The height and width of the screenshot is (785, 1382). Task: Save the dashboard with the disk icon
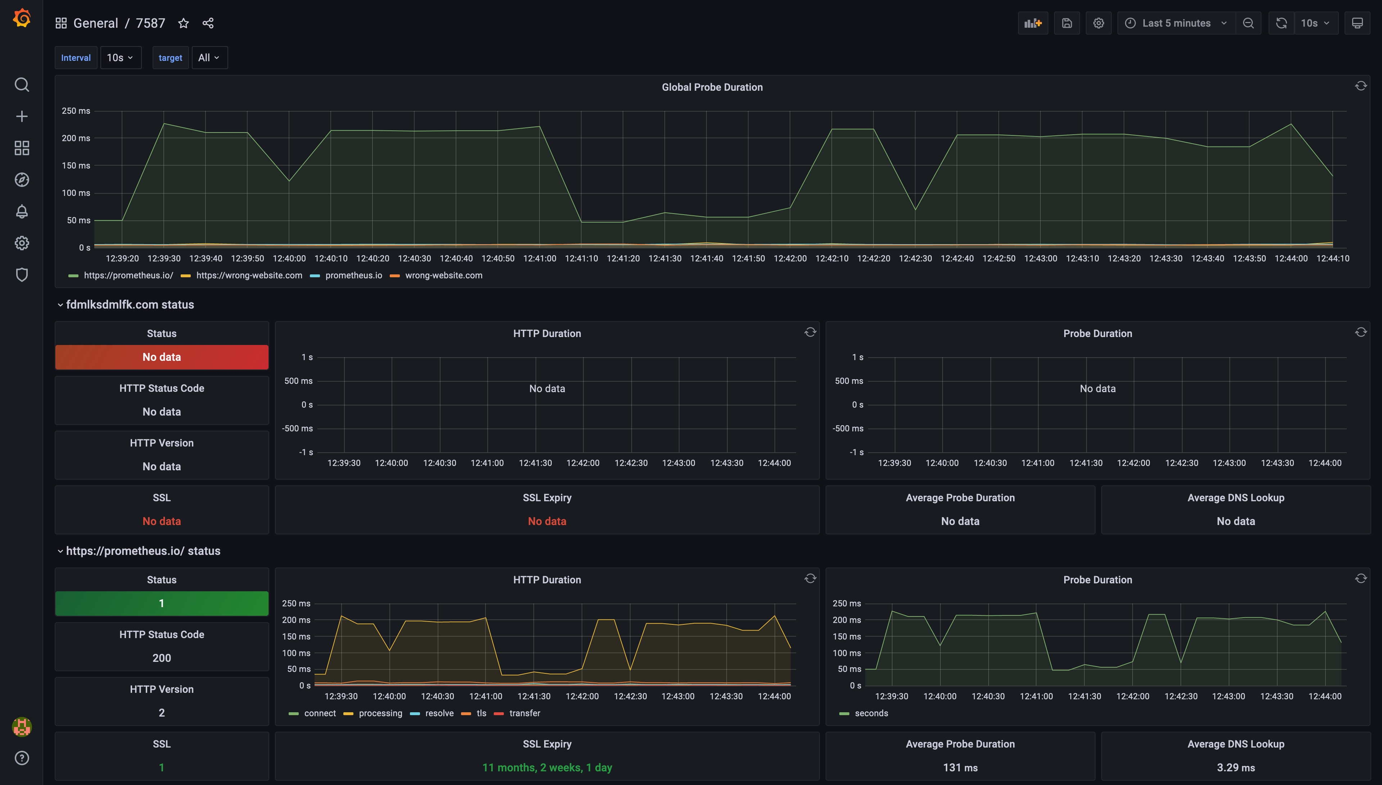pyautogui.click(x=1067, y=23)
